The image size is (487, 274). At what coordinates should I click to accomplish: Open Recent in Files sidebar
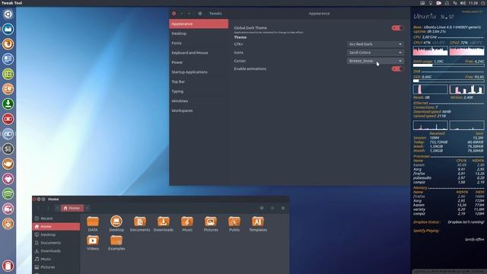pos(56,218)
